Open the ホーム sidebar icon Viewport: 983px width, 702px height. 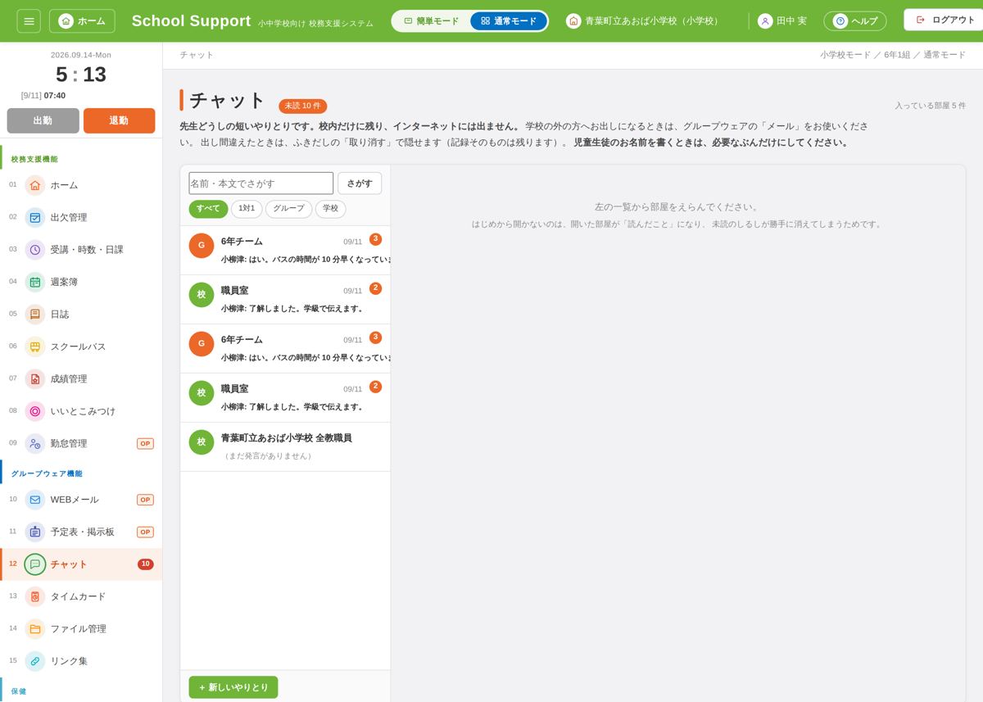35,185
